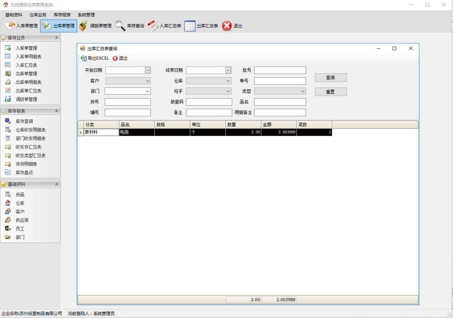Screen dimensions: 453x319
Task: Click the 备注 input field
Action: 209,113
